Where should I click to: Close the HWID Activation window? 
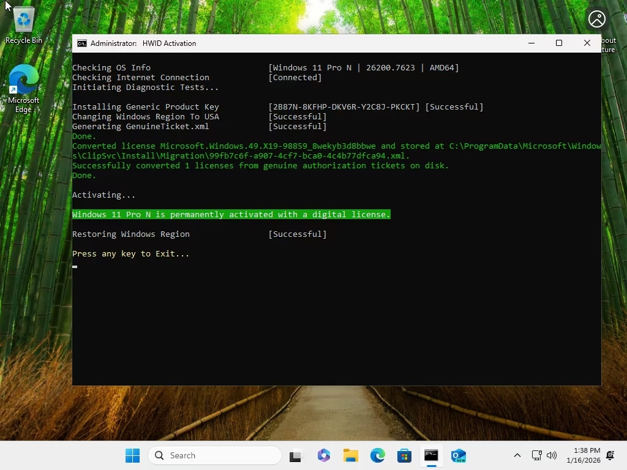coord(587,43)
